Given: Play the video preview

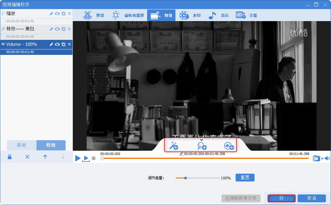Looking at the screenshot, I should (78, 158).
